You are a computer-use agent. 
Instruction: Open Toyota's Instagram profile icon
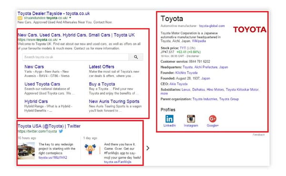191,119
